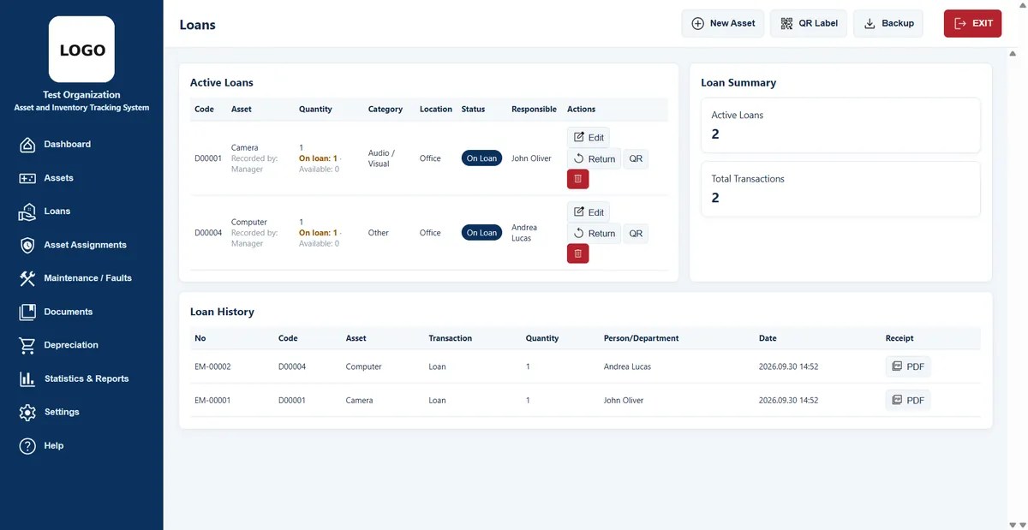The height and width of the screenshot is (530, 1028).
Task: Return the Computer loan
Action: coord(594,233)
